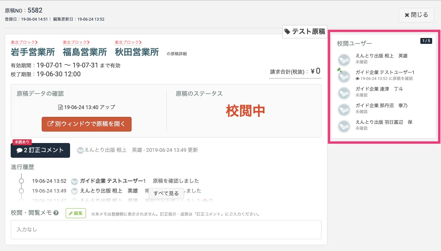Viewport: 441px width, 251px height.
Task: Click the avatar beside えんとり出版 相上 comment update
Action: (80, 150)
